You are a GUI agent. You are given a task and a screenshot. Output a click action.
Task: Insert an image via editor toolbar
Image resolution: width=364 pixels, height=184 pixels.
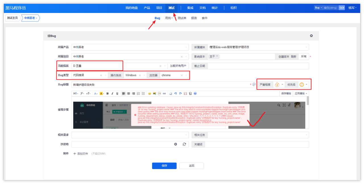pos(154,93)
